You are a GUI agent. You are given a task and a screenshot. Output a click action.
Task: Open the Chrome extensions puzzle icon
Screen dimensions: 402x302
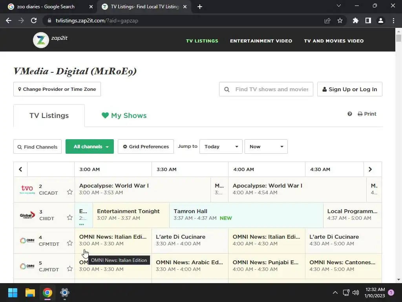point(355,20)
